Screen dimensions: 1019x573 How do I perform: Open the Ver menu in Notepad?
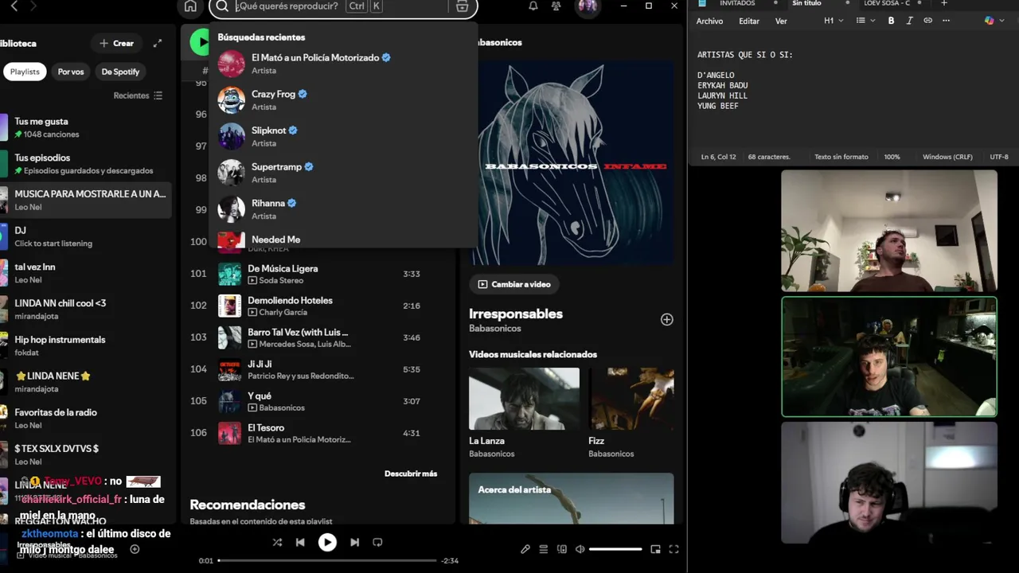[x=781, y=21]
